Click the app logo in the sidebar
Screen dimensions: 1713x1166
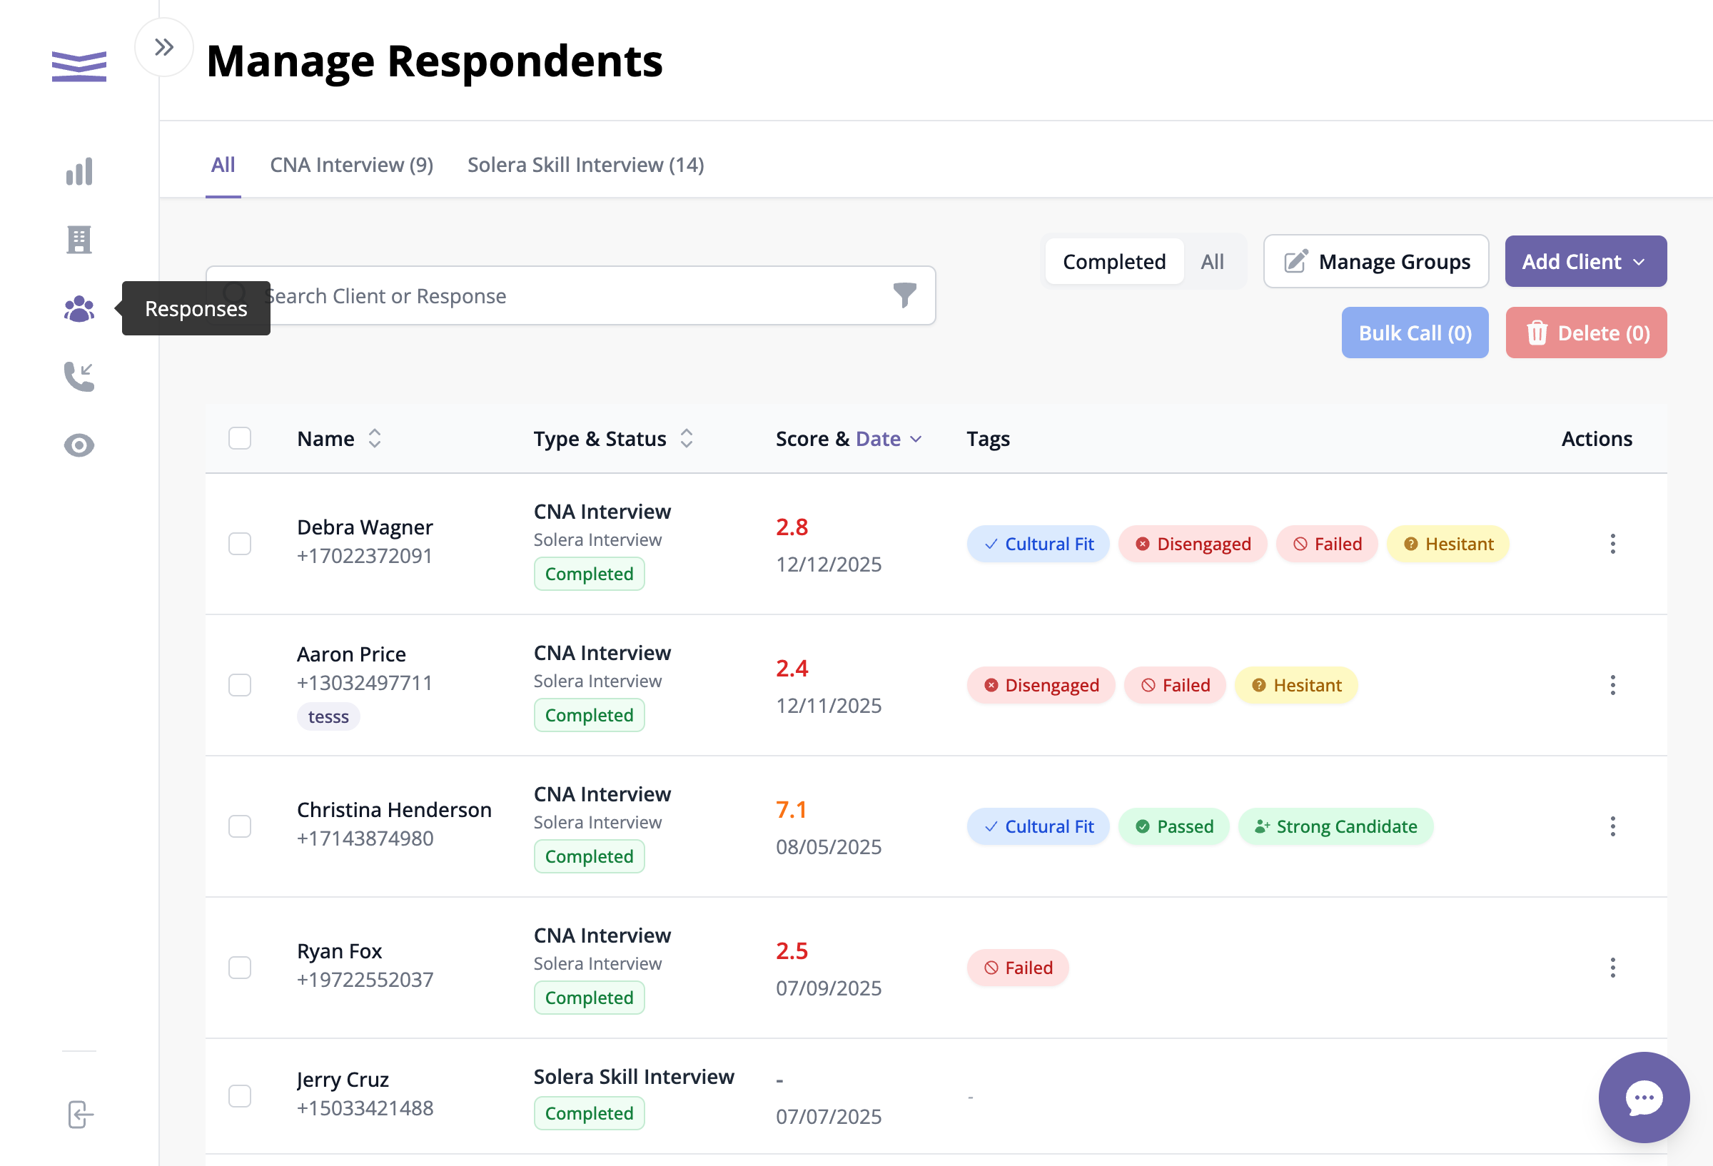(x=79, y=66)
